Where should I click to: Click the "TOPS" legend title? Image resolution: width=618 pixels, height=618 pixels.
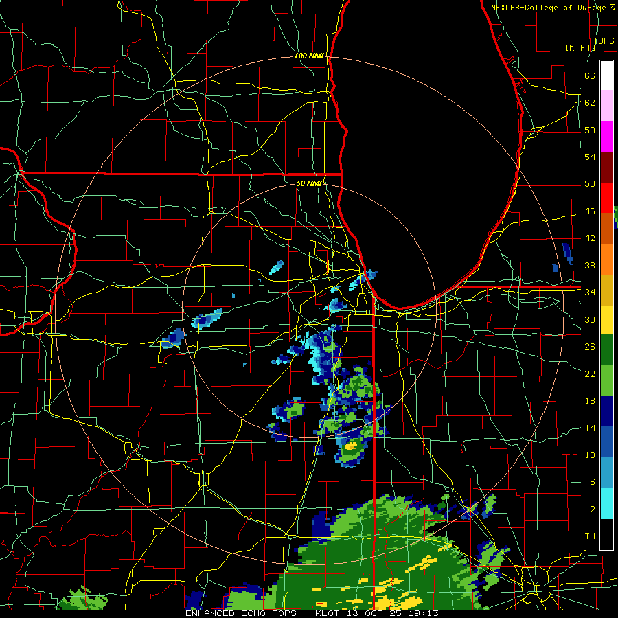pos(604,41)
